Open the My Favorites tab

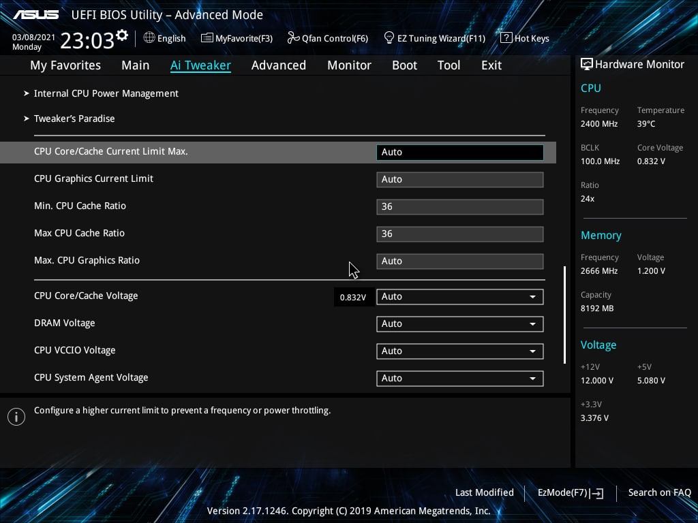[x=65, y=65]
